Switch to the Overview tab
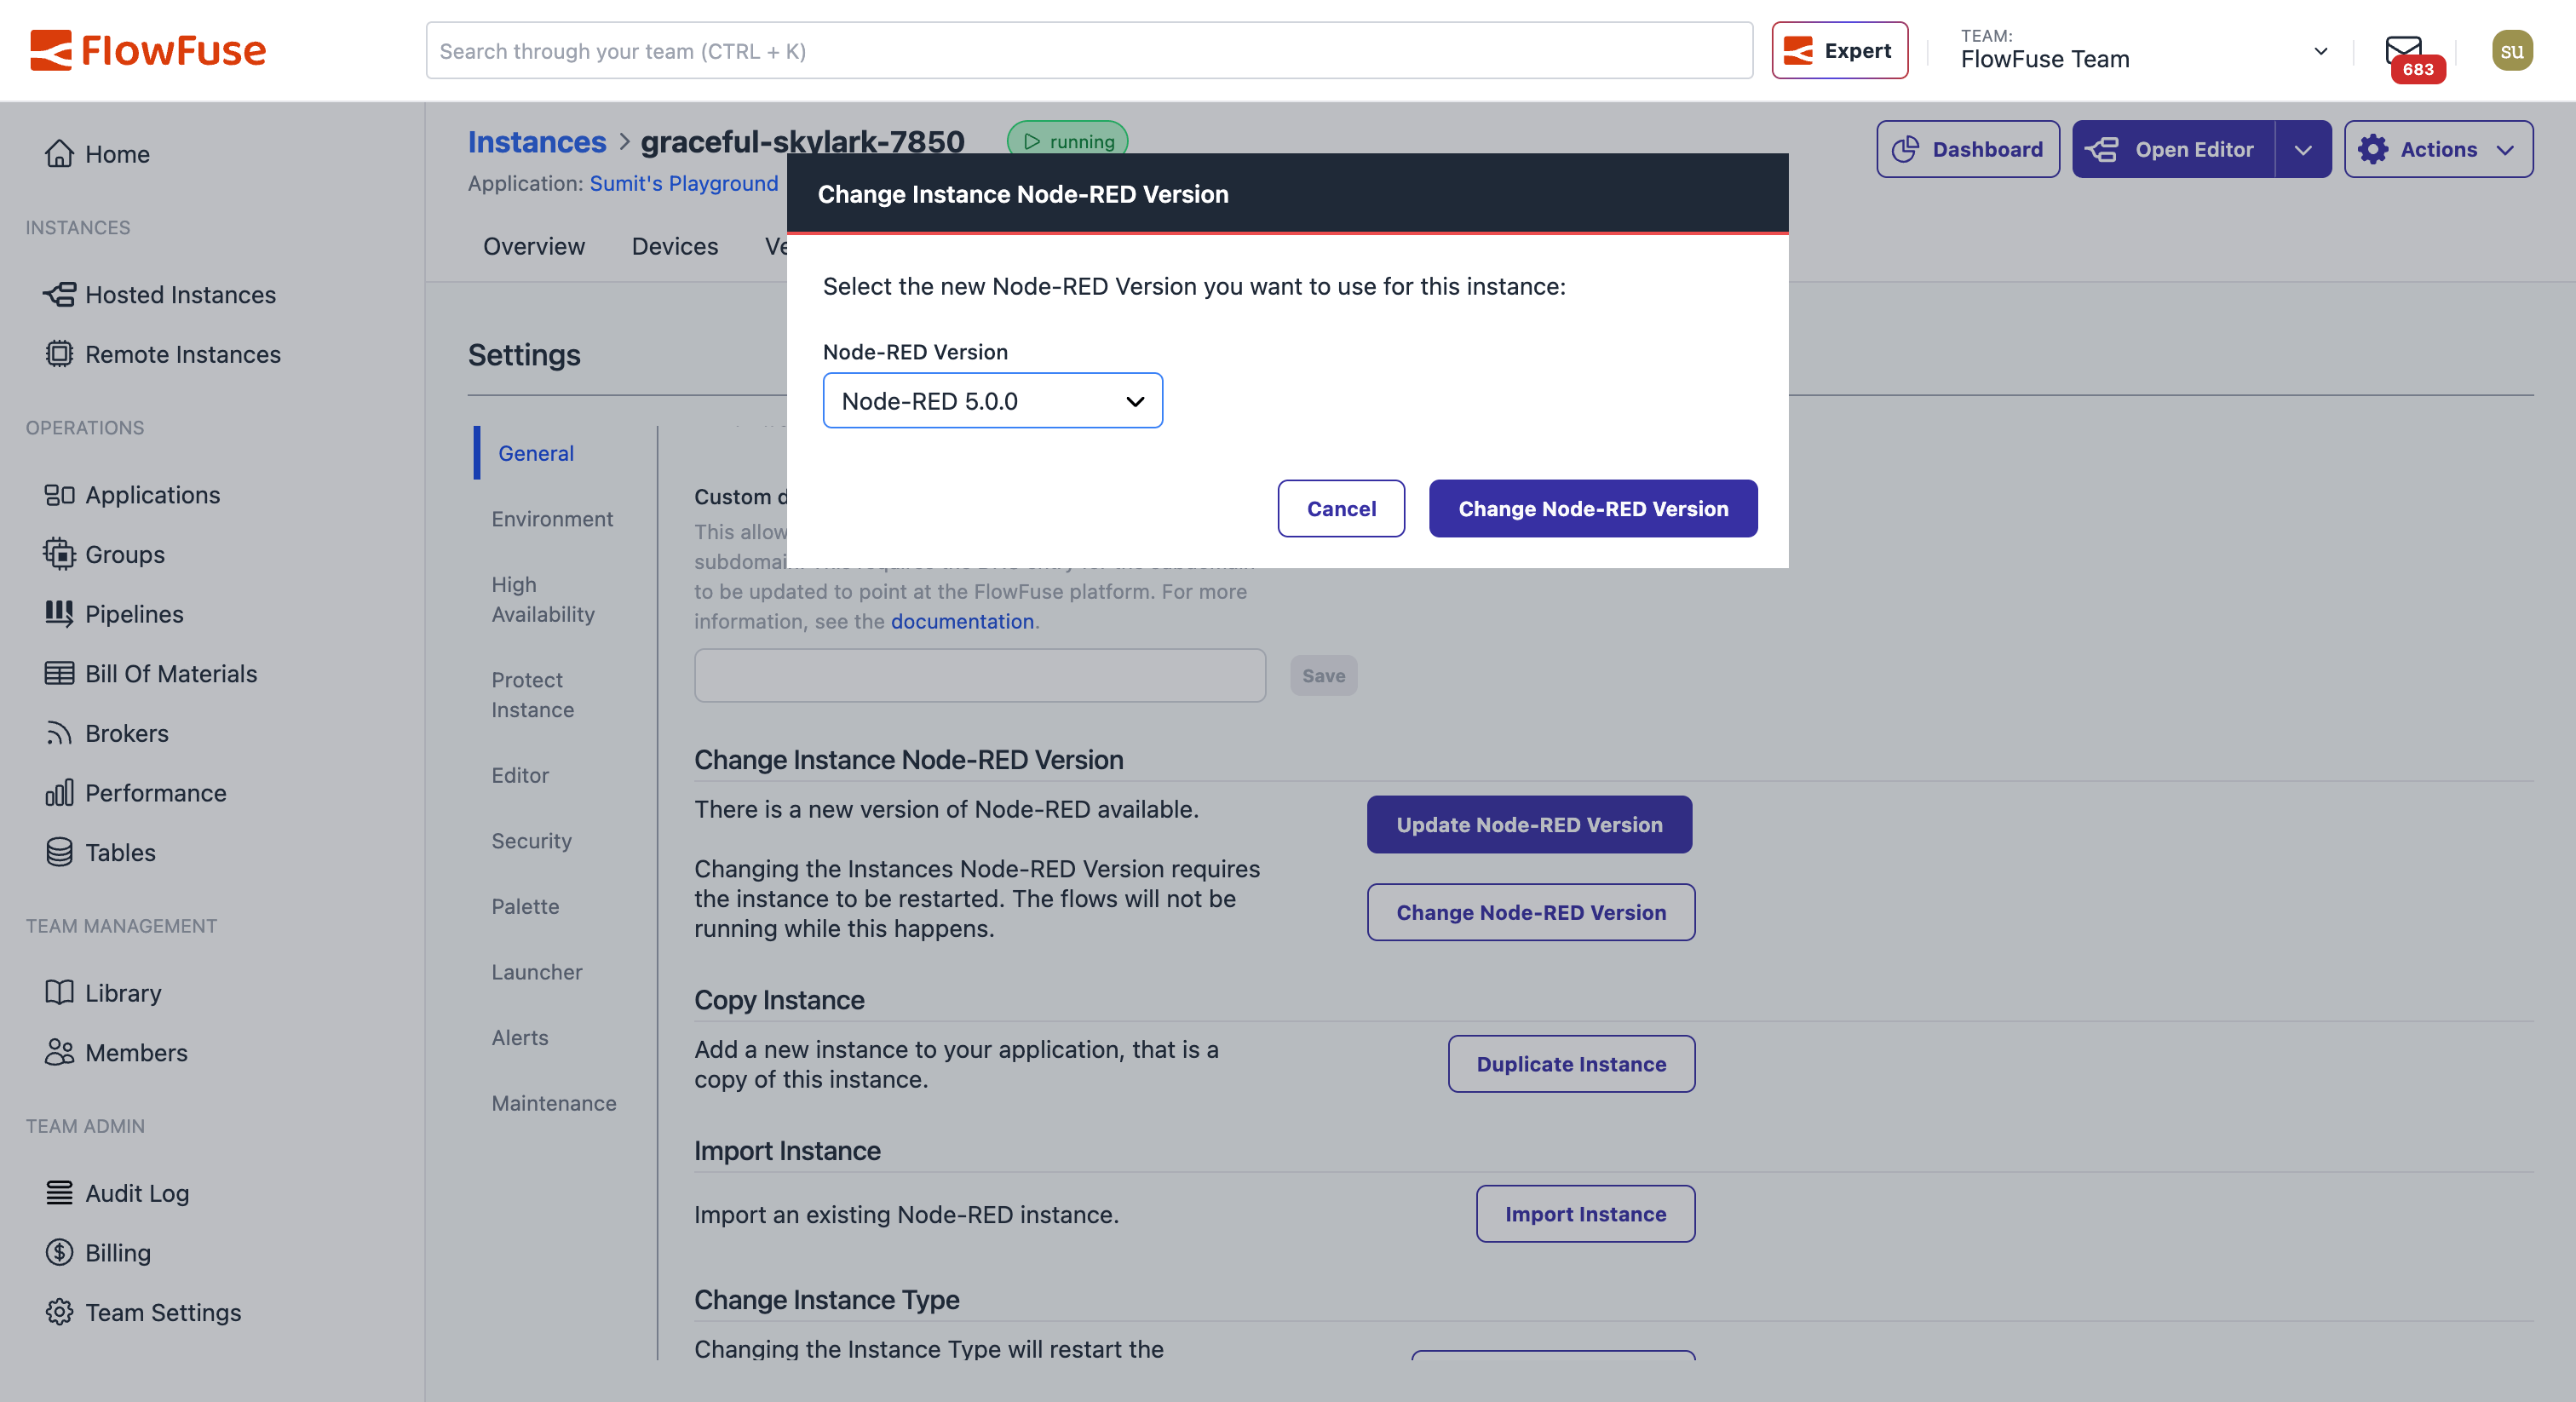The height and width of the screenshot is (1402, 2576). 534,246
